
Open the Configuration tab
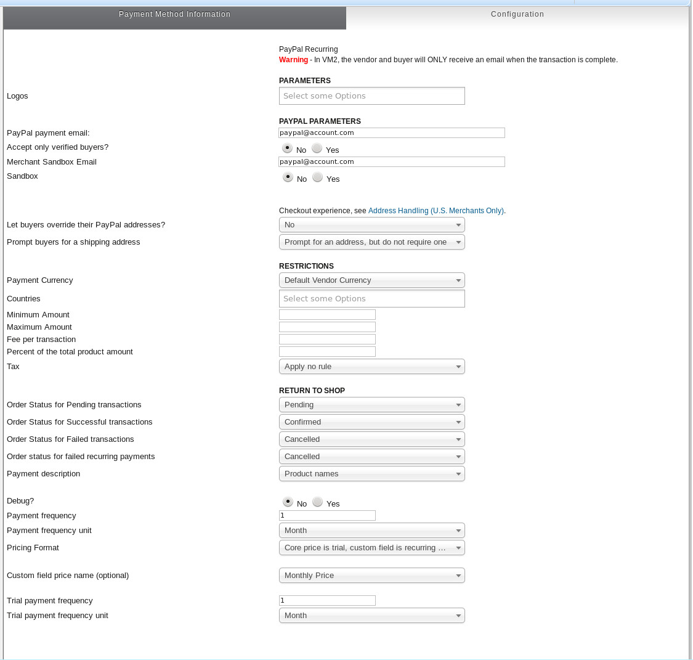(x=517, y=18)
